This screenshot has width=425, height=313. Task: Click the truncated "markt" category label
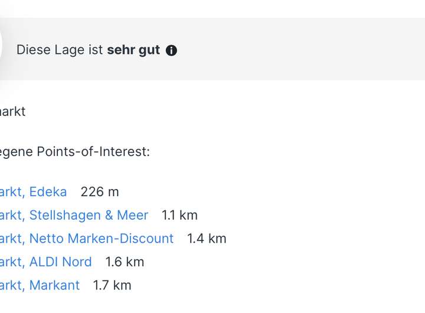[12, 112]
